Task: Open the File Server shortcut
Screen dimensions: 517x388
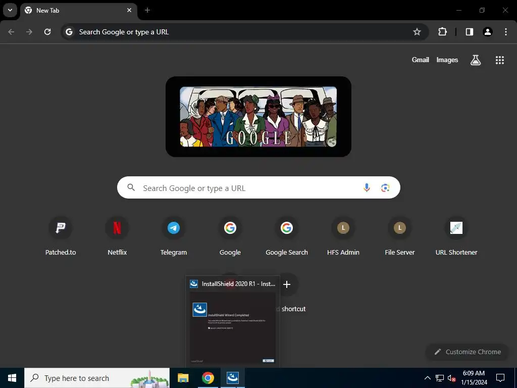Action: click(400, 237)
